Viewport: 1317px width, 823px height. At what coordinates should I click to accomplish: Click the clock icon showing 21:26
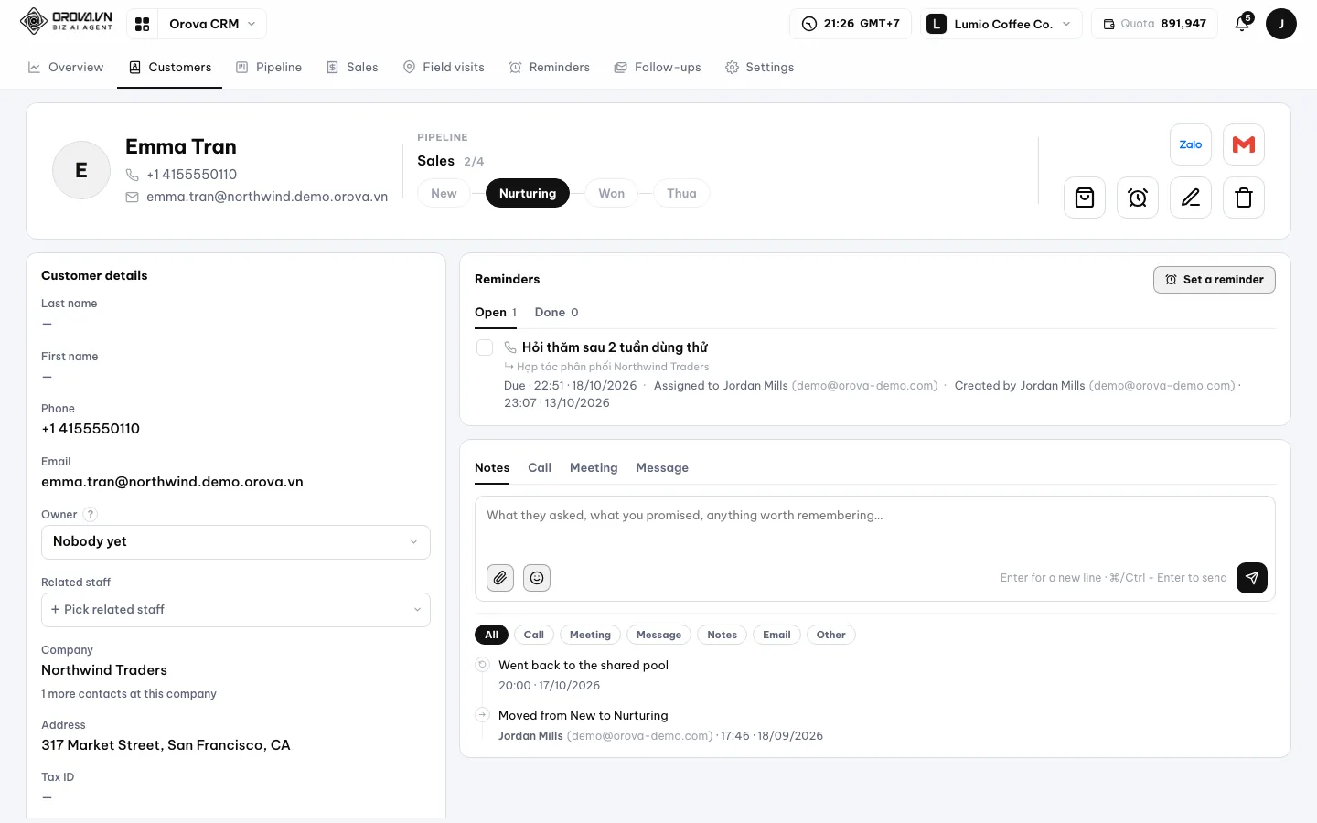[x=809, y=24]
